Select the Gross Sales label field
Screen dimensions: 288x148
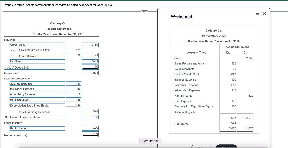37,45
